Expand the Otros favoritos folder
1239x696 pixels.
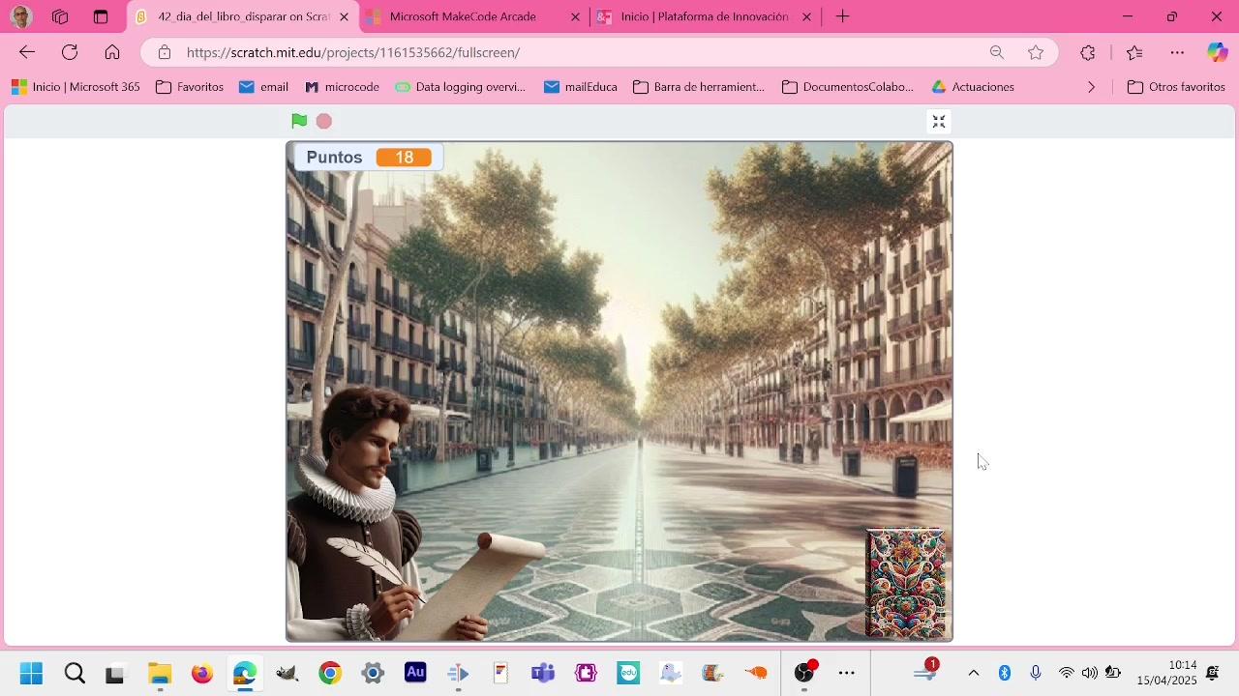1176,87
